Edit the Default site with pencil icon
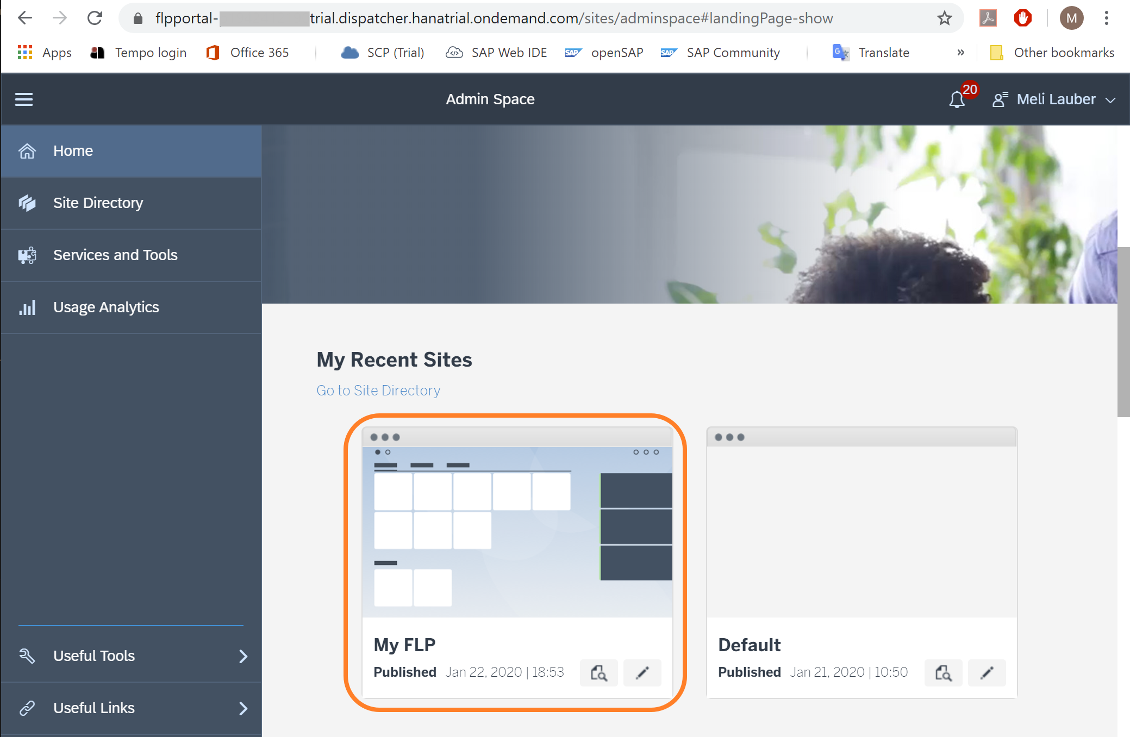The width and height of the screenshot is (1130, 737). pos(987,673)
